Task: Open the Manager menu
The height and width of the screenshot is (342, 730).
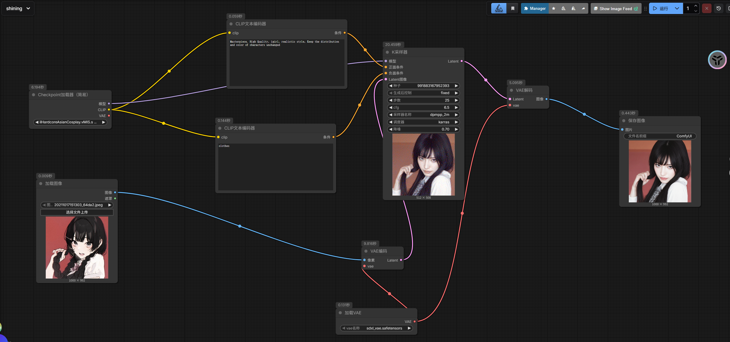Action: [x=535, y=8]
